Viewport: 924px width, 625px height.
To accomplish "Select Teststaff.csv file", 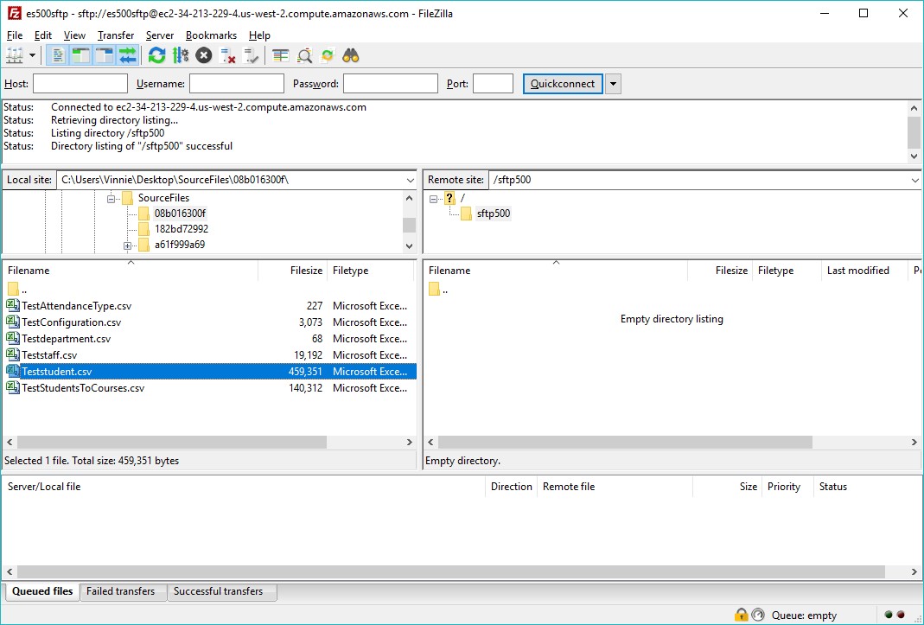I will pos(209,355).
